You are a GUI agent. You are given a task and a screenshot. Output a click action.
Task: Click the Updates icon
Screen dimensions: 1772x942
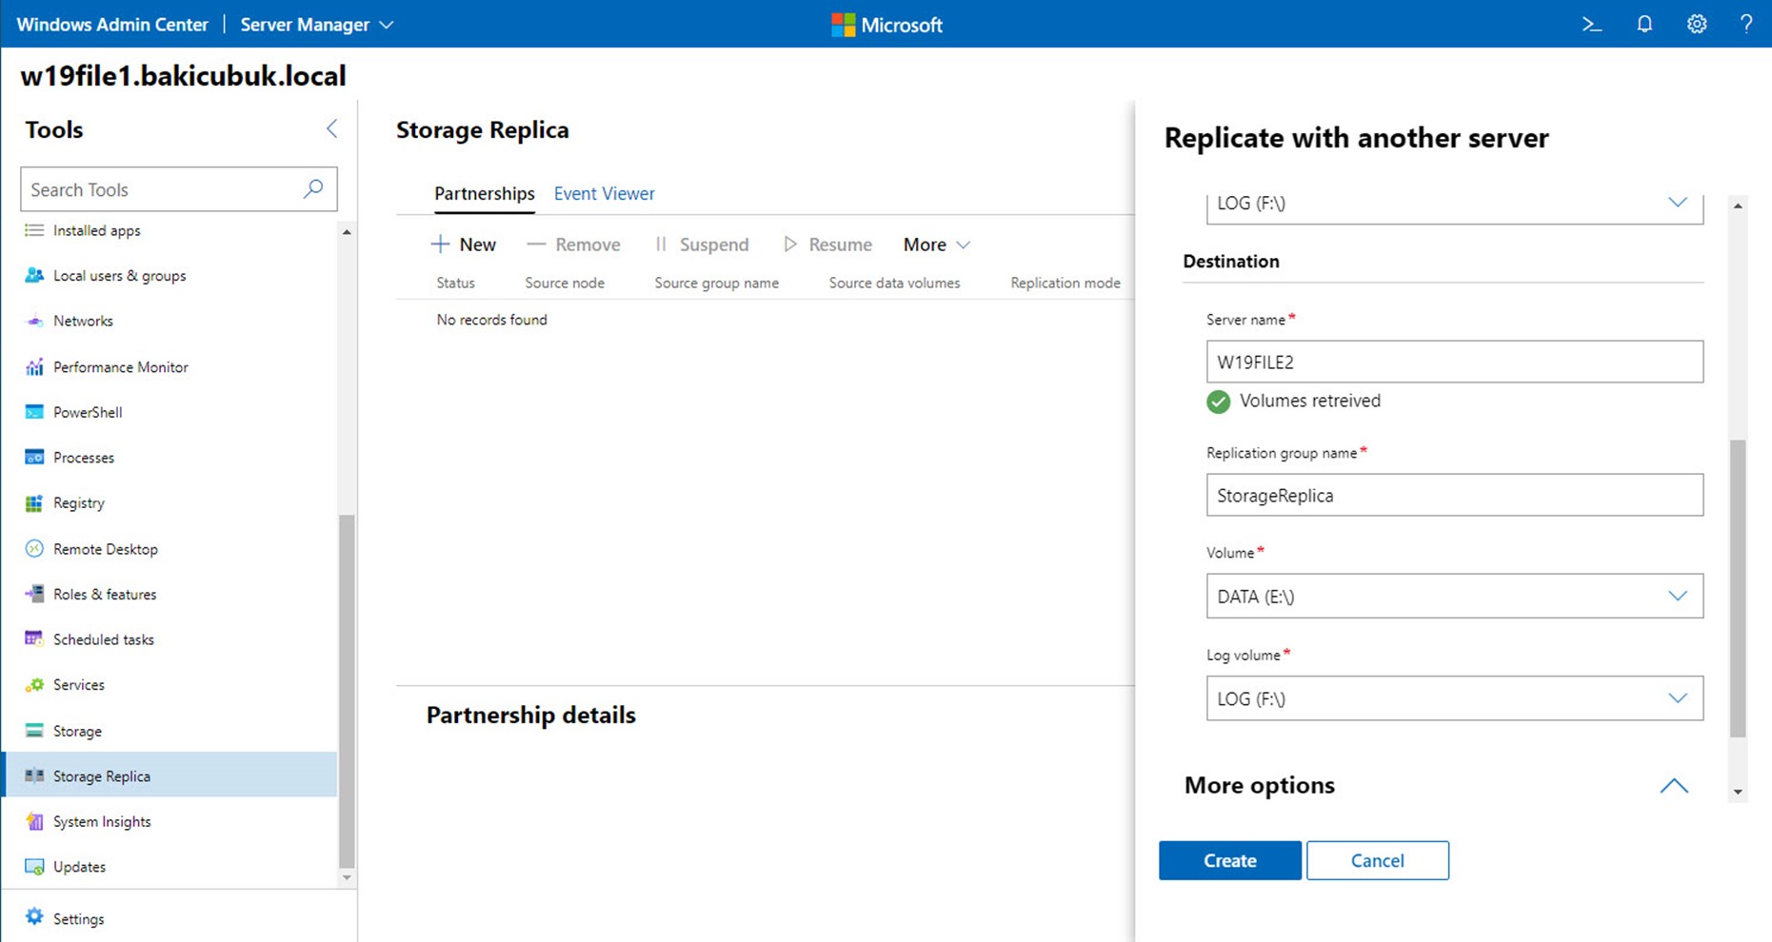[x=34, y=867]
